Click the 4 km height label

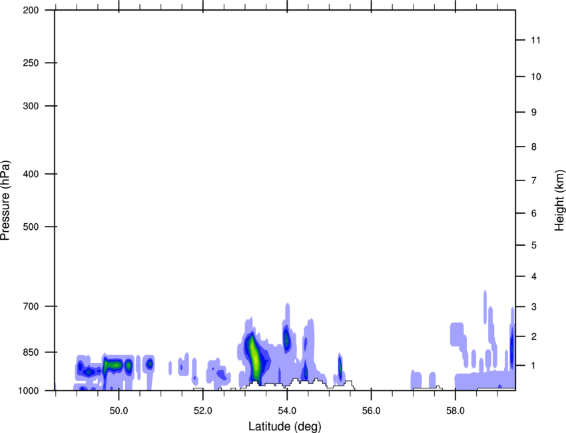[x=534, y=276]
